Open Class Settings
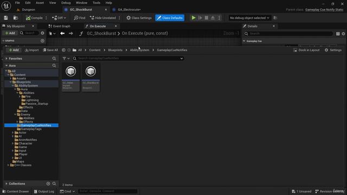 pyautogui.click(x=139, y=18)
